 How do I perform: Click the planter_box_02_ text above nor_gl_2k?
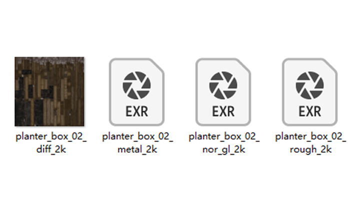[x=224, y=137]
